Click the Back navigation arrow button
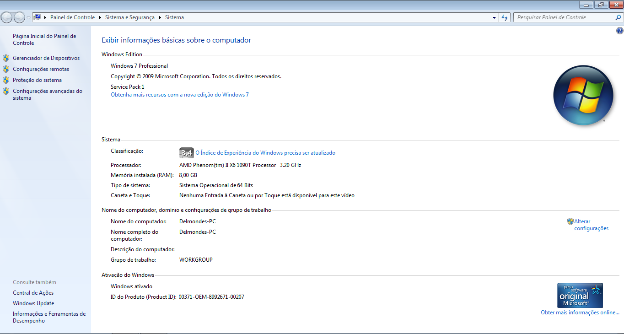This screenshot has width=624, height=334. point(7,17)
